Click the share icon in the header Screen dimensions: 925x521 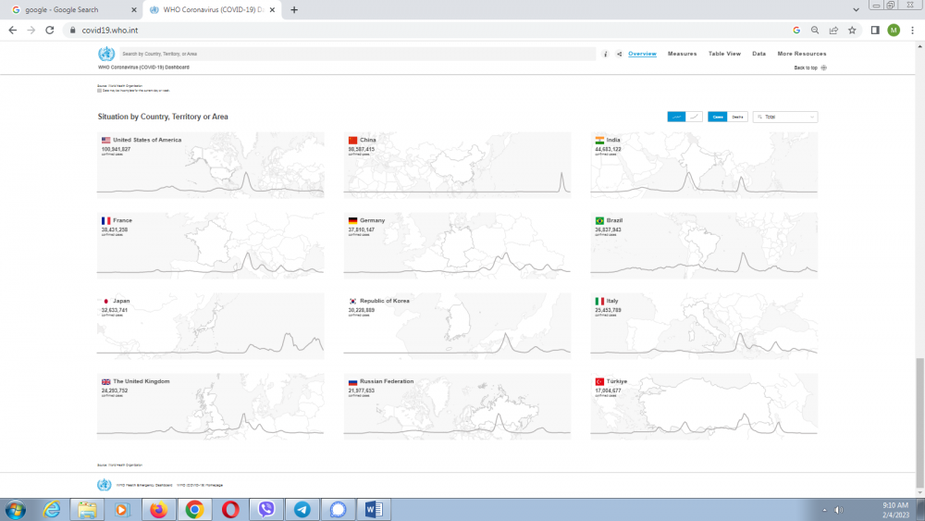pos(619,55)
